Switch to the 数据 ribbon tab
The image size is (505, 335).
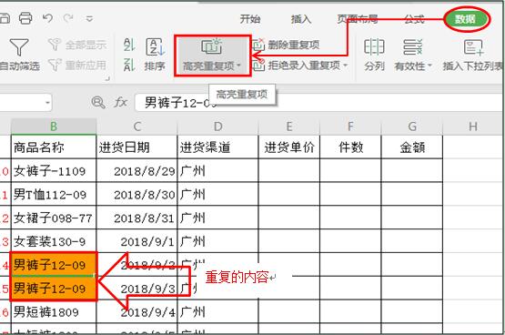coord(465,19)
